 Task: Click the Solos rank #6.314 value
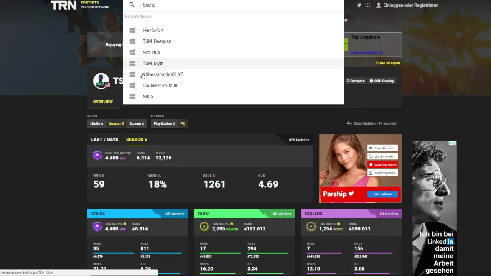(x=140, y=229)
